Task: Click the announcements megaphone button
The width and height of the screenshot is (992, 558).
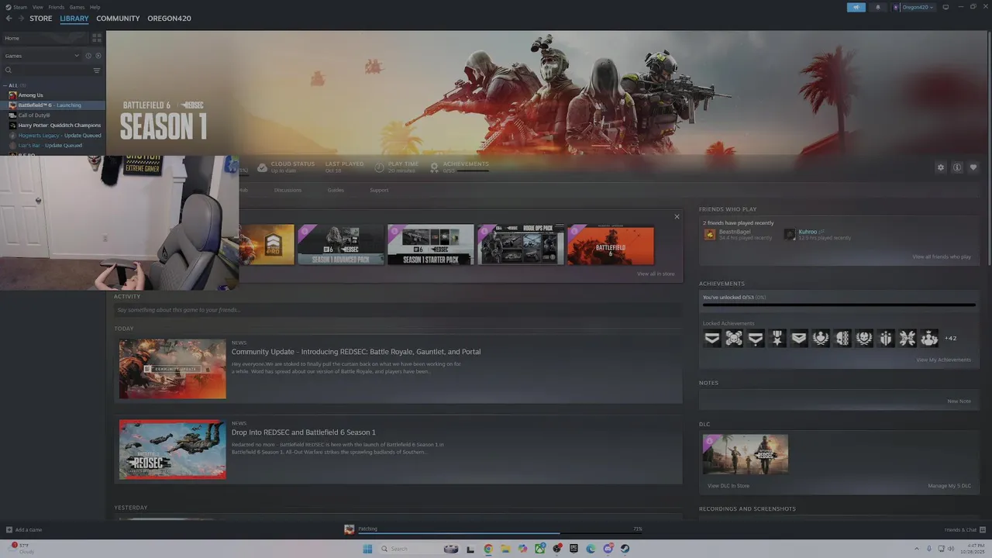Action: tap(856, 7)
